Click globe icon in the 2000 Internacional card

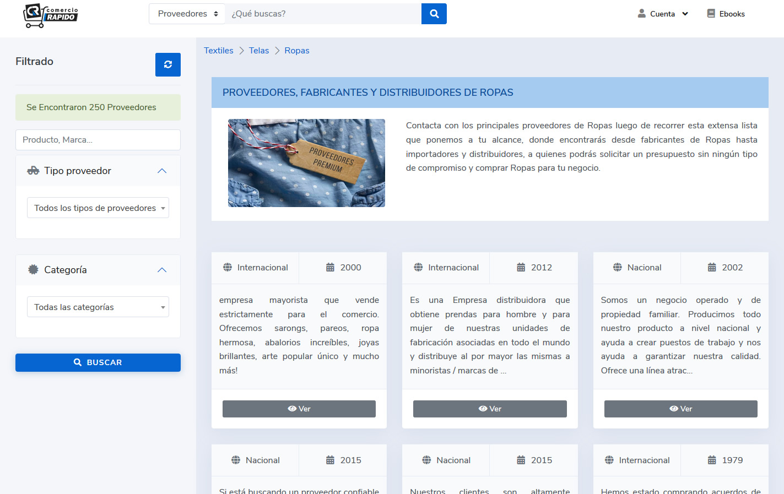(x=228, y=268)
